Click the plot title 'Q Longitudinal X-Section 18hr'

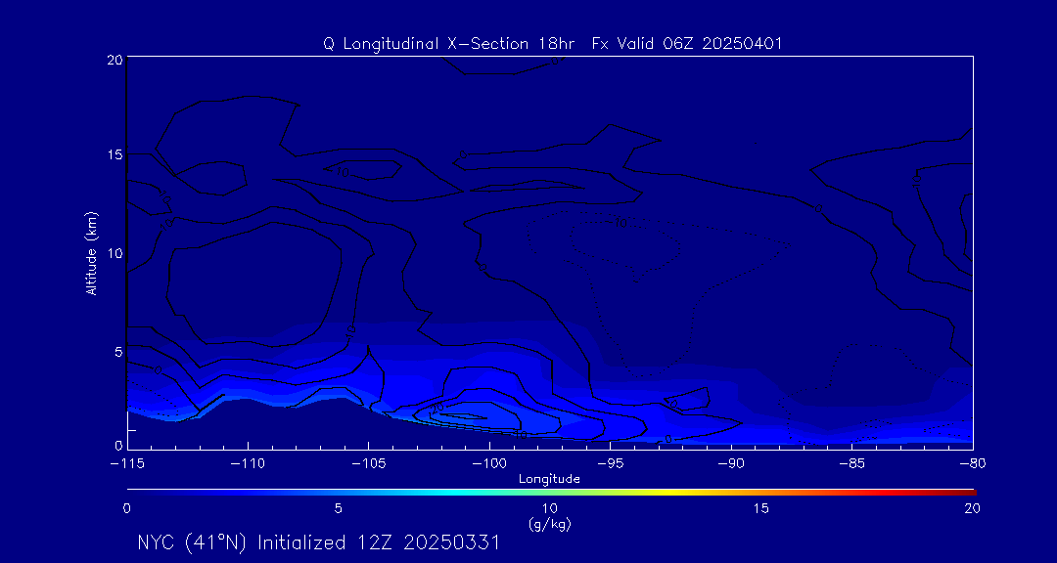pyautogui.click(x=449, y=44)
